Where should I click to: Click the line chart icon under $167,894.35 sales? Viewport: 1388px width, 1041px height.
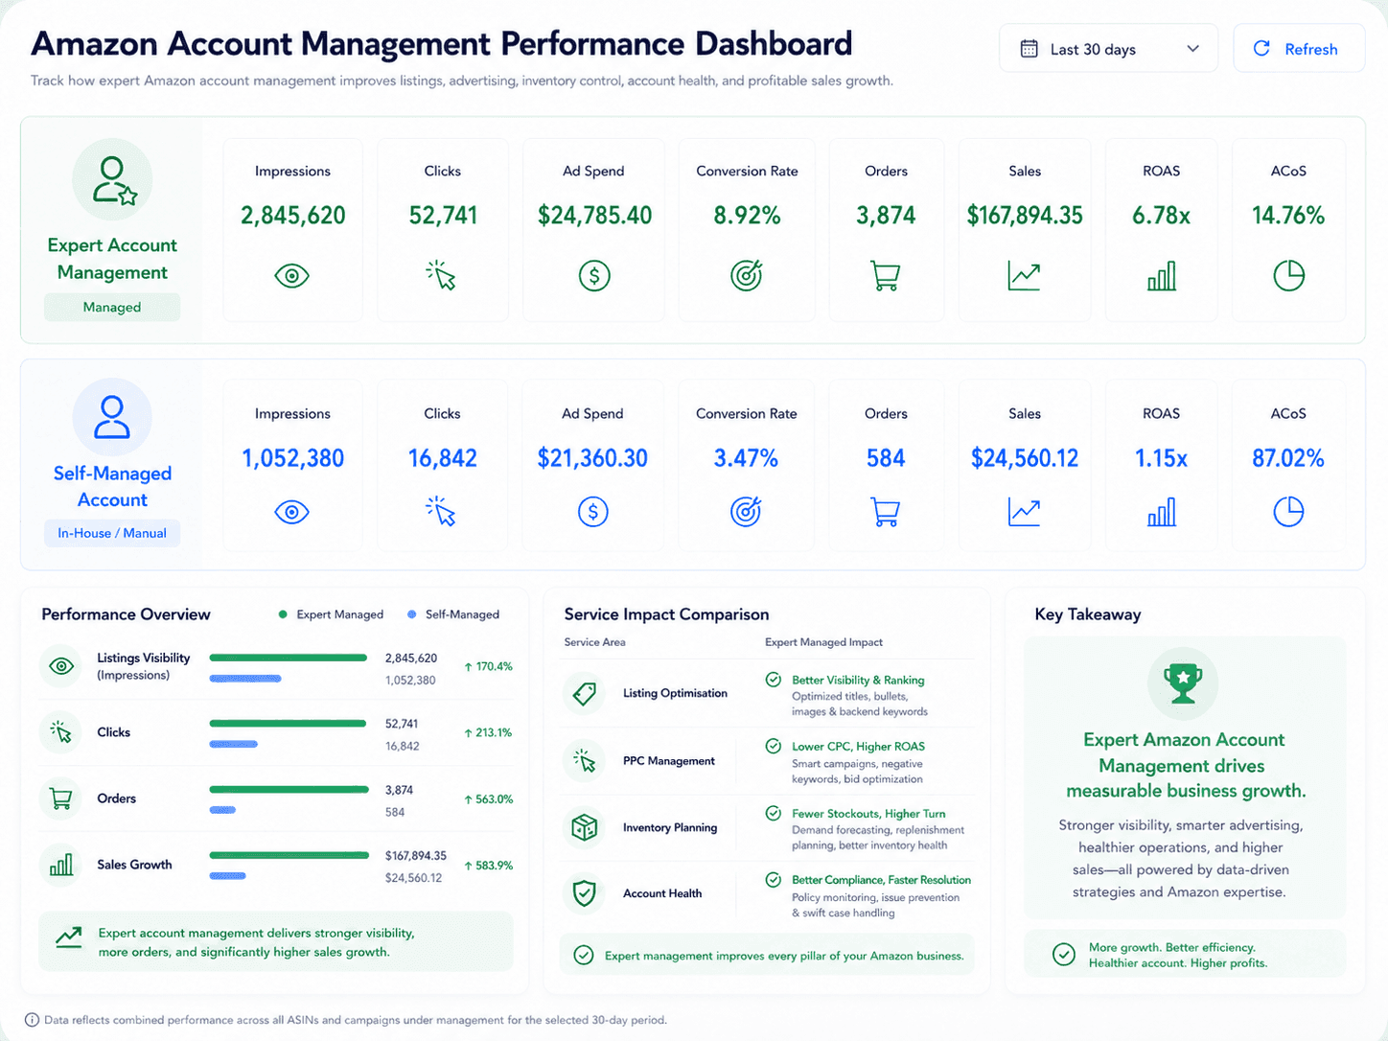click(1024, 276)
